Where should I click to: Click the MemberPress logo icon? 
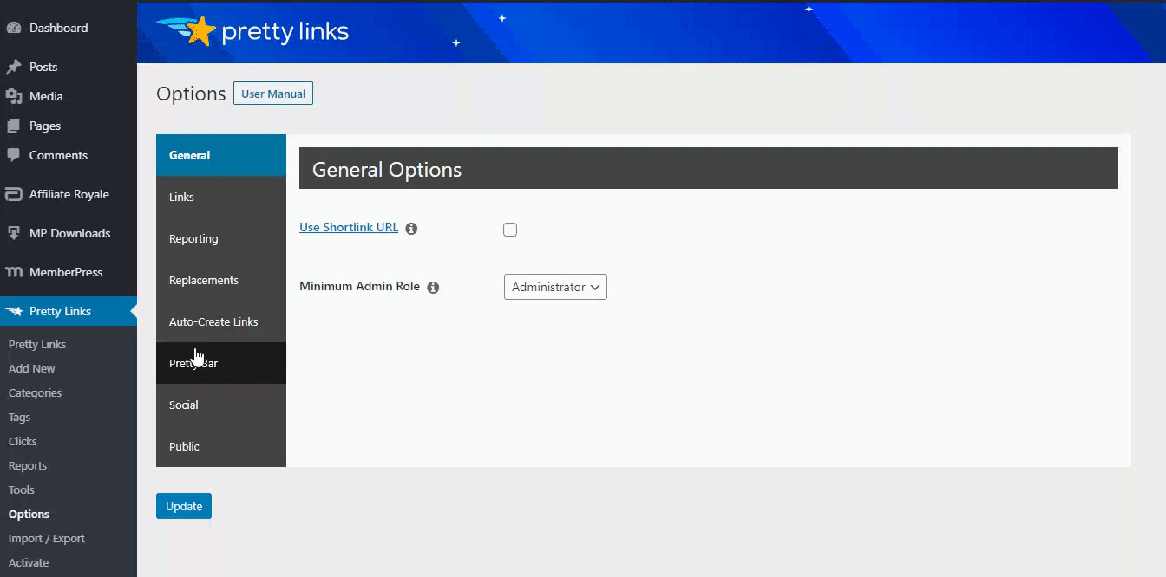[14, 272]
